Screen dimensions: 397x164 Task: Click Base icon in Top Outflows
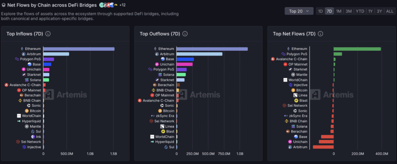coord(163,59)
